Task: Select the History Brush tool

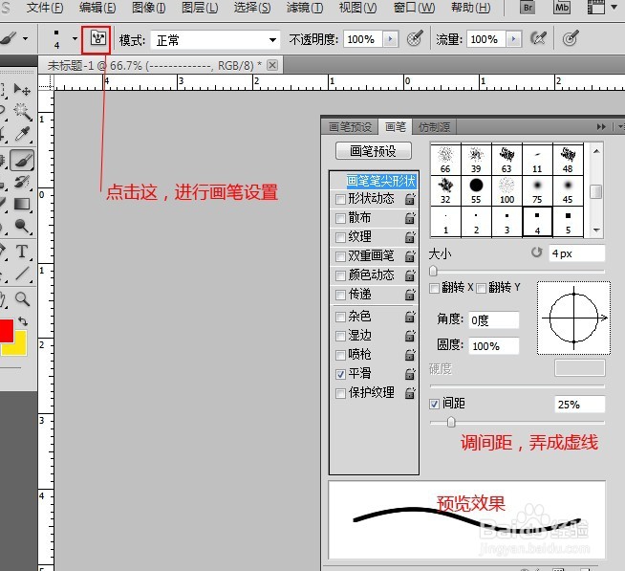Action: pos(22,183)
